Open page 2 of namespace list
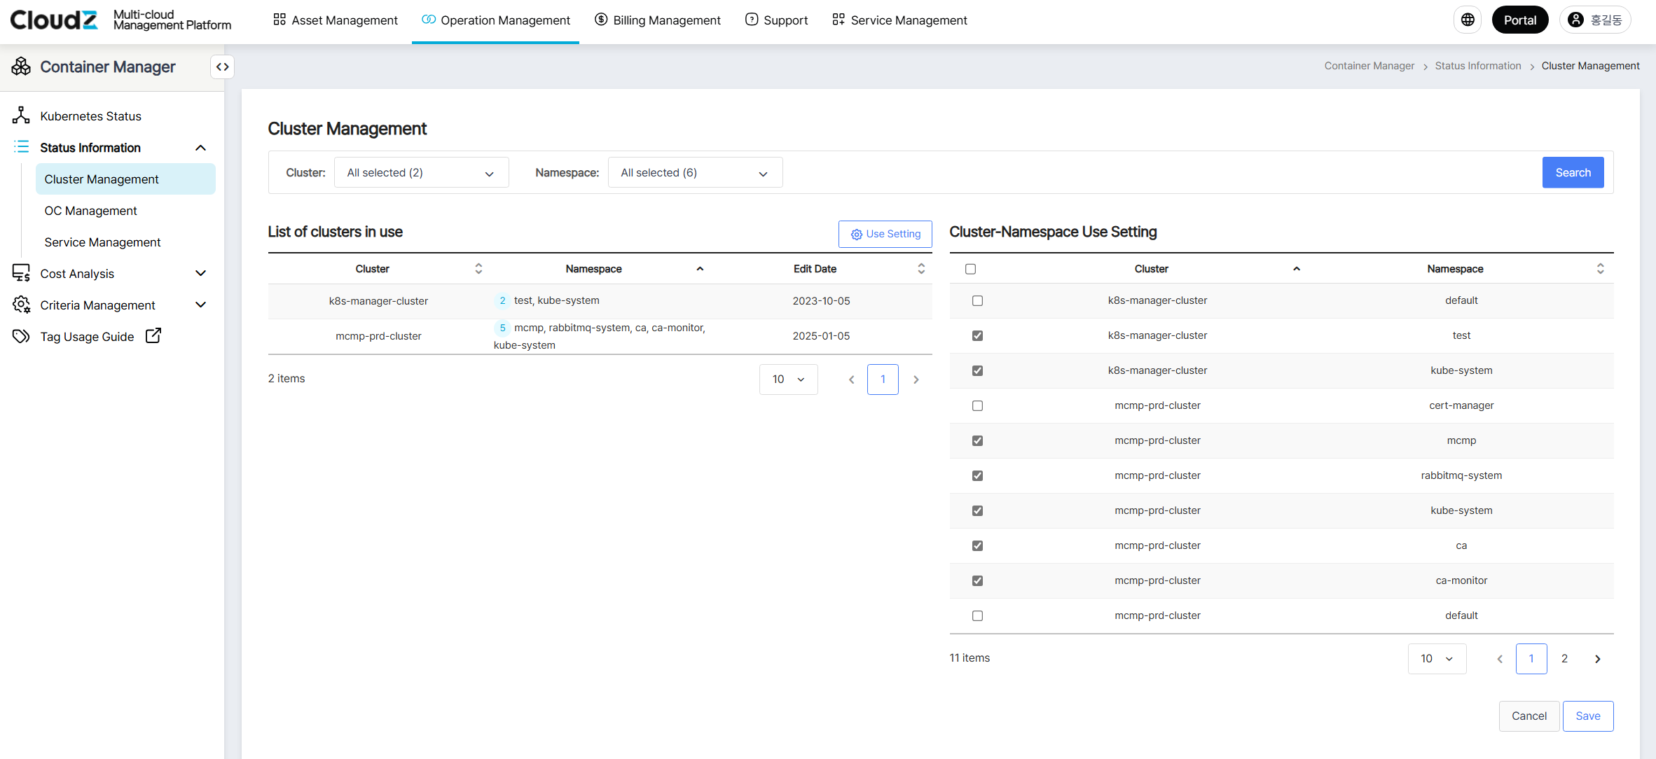This screenshot has height=759, width=1656. pyautogui.click(x=1564, y=659)
